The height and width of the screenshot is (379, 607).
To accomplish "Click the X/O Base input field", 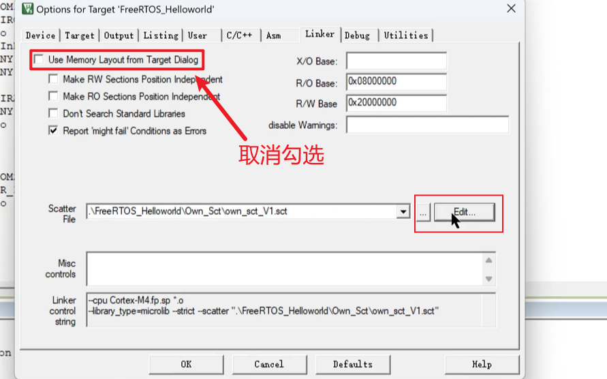I will point(396,61).
